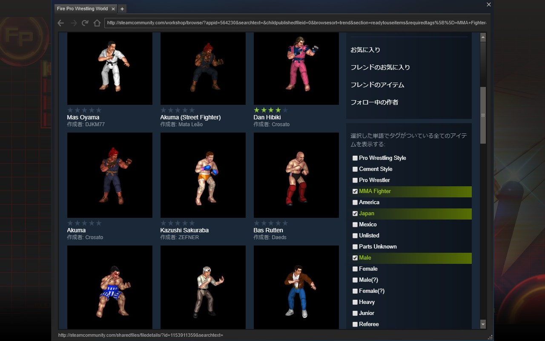Enable the America tag filter
This screenshot has width=545, height=341.
355,202
